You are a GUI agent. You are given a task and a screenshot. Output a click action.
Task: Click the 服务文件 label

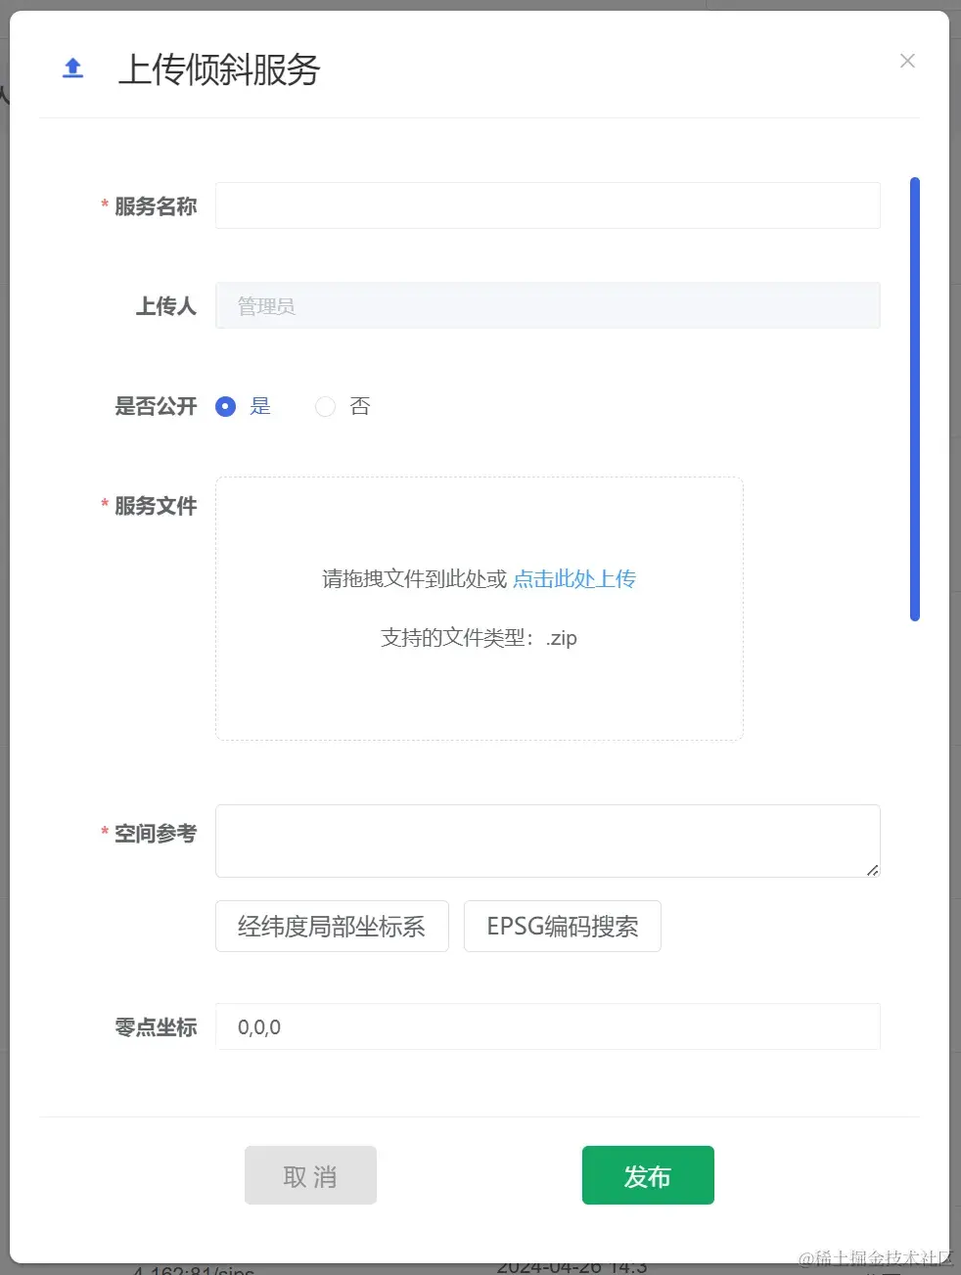(x=156, y=506)
